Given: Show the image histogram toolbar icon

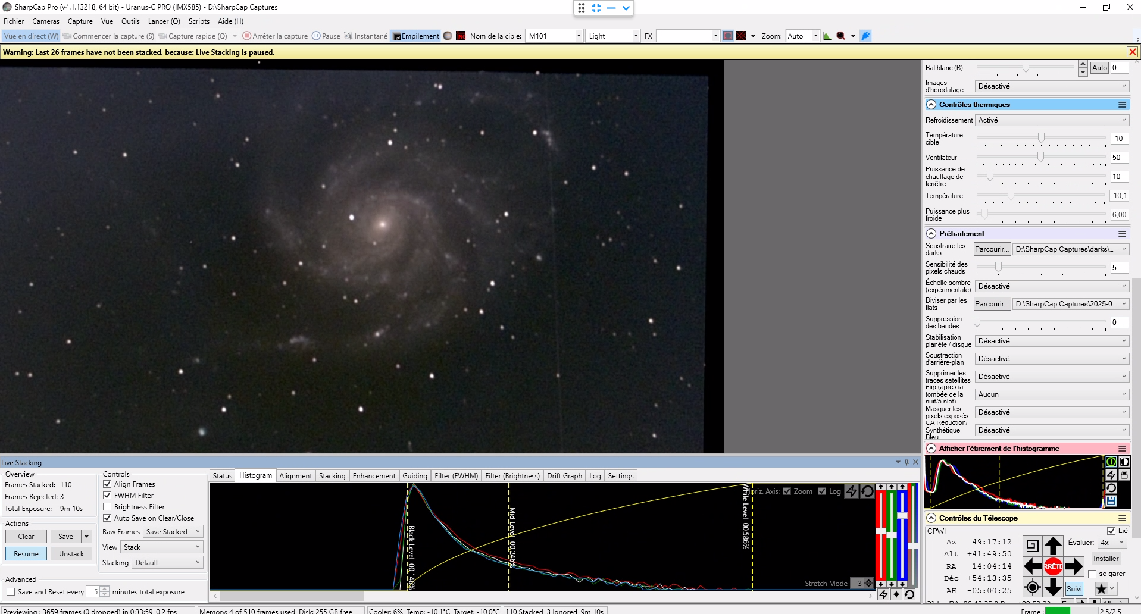Looking at the screenshot, I should [x=827, y=36].
